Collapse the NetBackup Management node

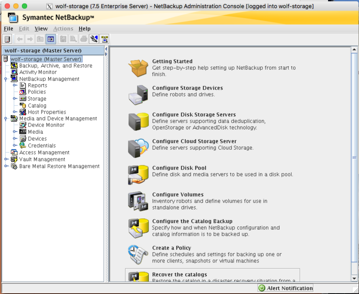click(x=6, y=79)
